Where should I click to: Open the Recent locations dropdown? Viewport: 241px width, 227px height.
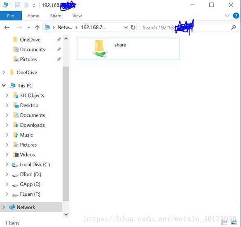pyautogui.click(x=28, y=28)
